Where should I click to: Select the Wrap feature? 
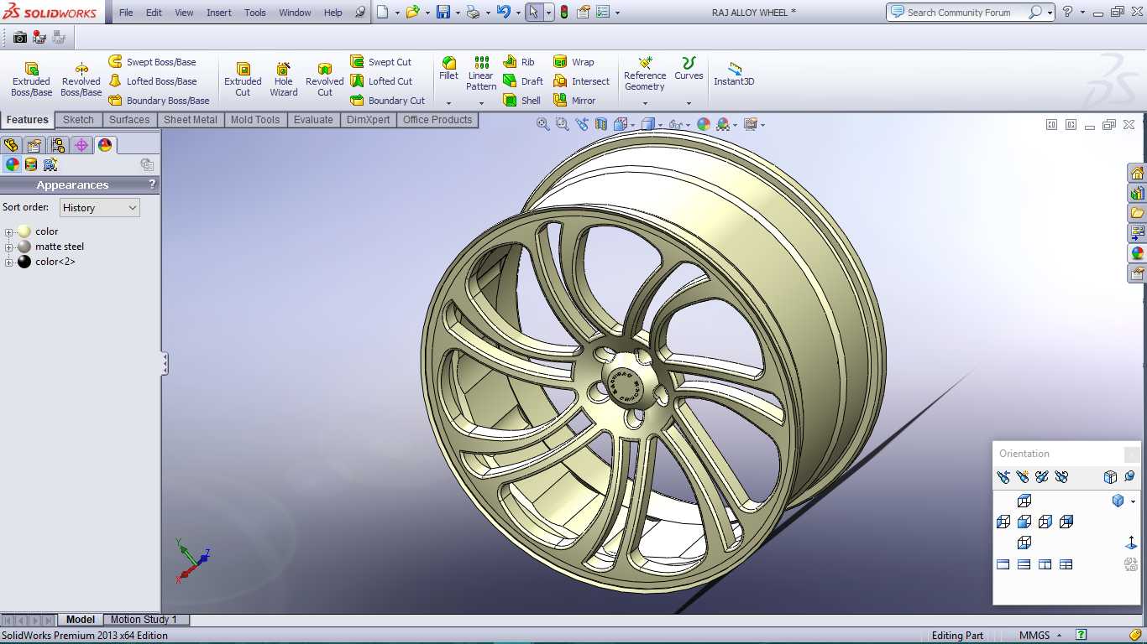573,62
